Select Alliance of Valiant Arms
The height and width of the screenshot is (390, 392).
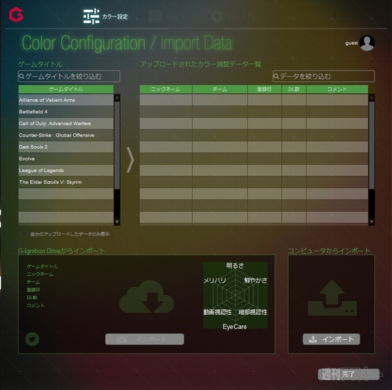click(66, 100)
